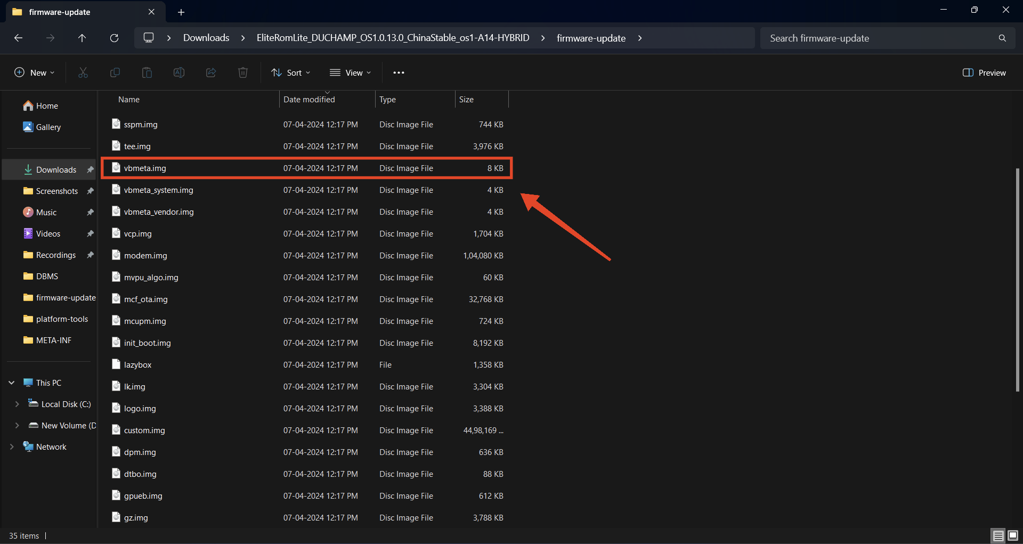Open the View dropdown menu
Screen dimensions: 1023x544
tap(350, 73)
